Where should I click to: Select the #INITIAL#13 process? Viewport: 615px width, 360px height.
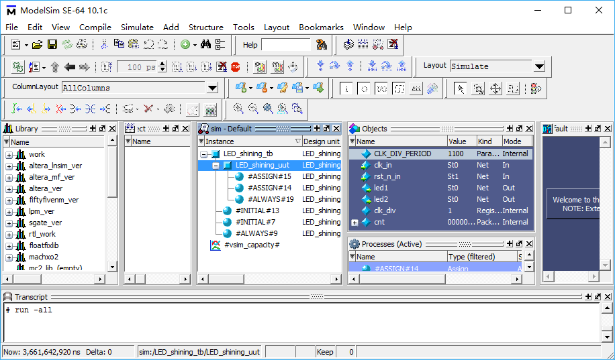click(x=257, y=211)
